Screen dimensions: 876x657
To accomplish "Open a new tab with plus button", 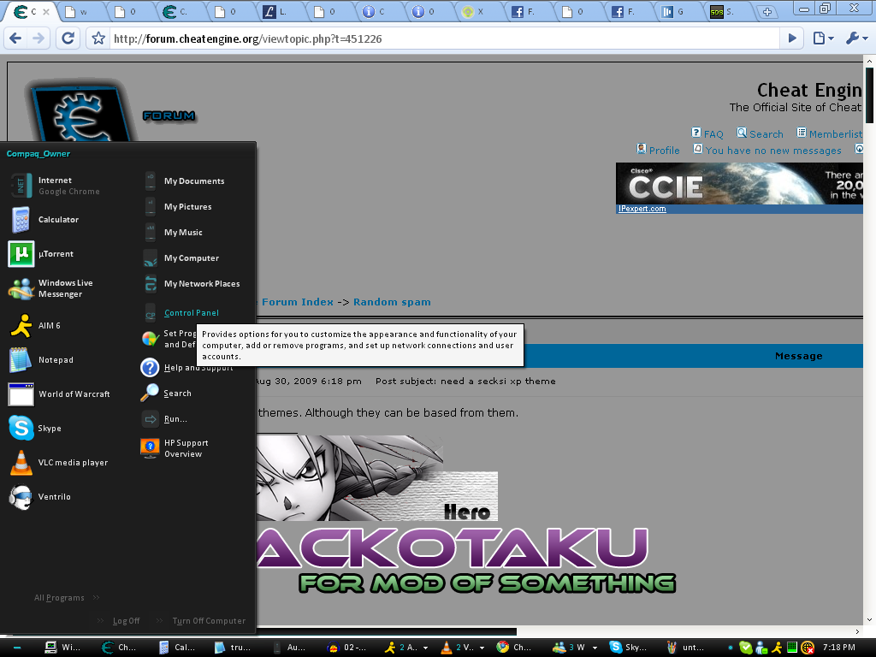I will [x=767, y=12].
